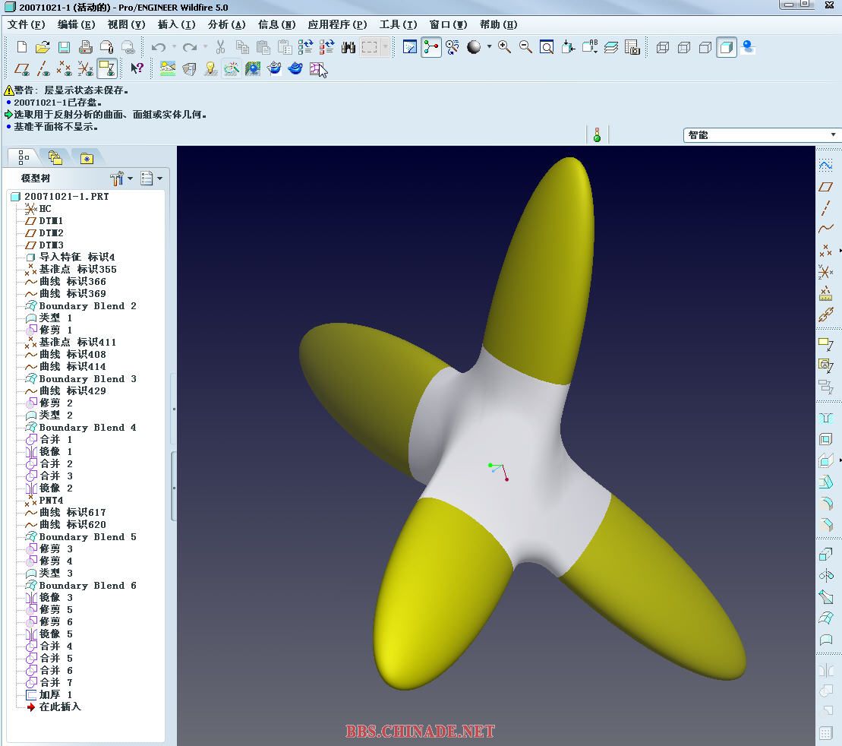The image size is (842, 746).
Task: Click the Zoom In magnifier icon
Action: click(x=504, y=47)
